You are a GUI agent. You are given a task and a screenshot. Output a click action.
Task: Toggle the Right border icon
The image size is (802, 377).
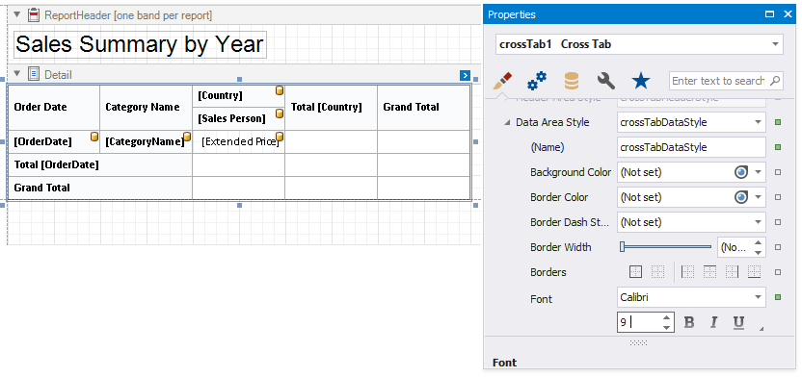coord(732,272)
